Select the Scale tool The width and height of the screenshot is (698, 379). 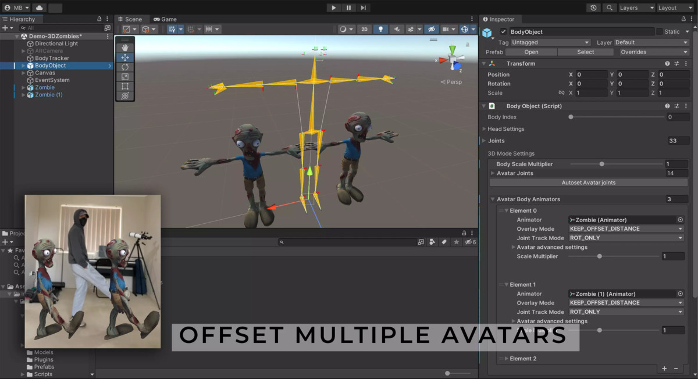125,76
